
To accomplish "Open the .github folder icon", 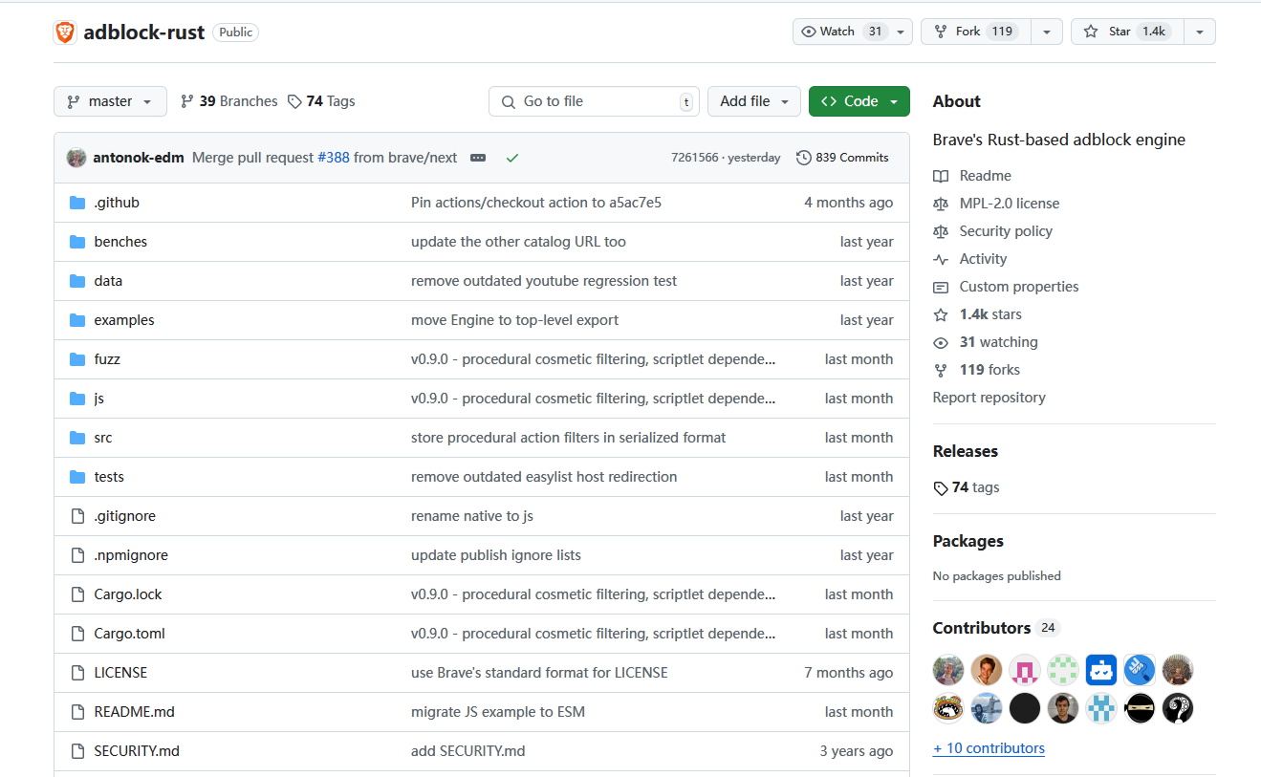I will 77,203.
